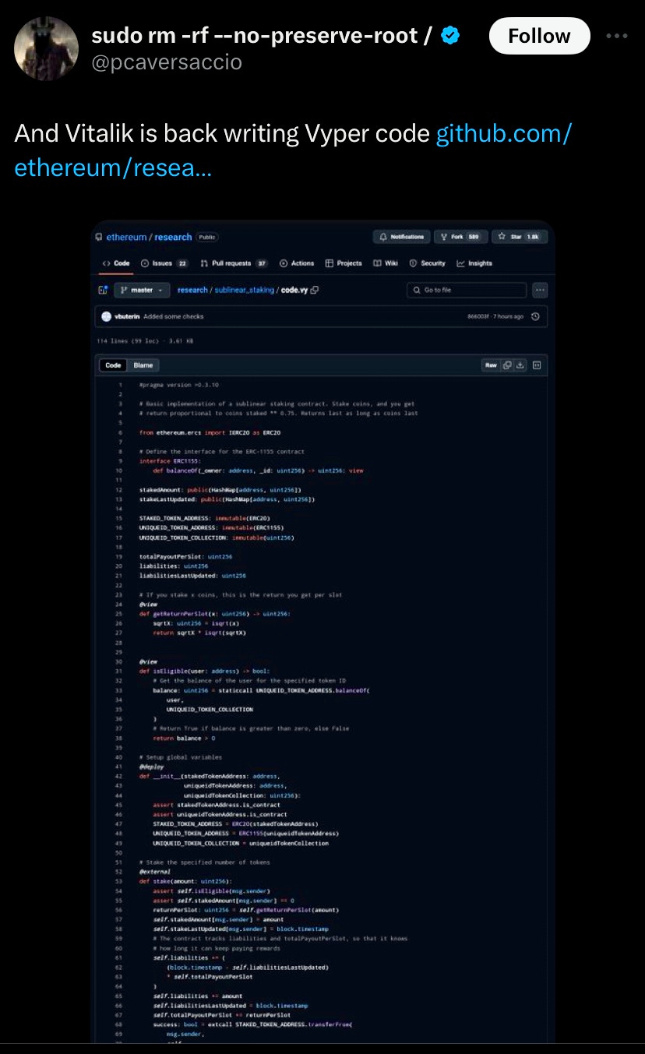Switch to the Issues tab
645x1054 pixels.
click(165, 263)
